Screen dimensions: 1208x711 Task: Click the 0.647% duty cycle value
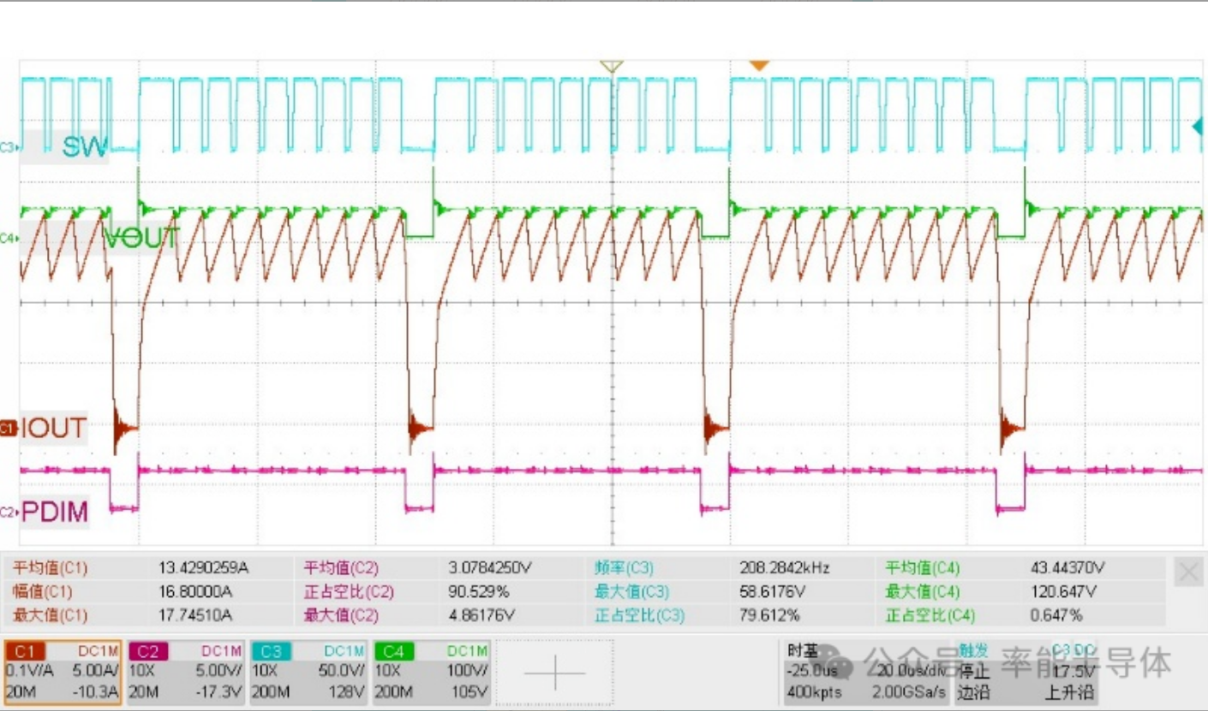(x=1057, y=614)
